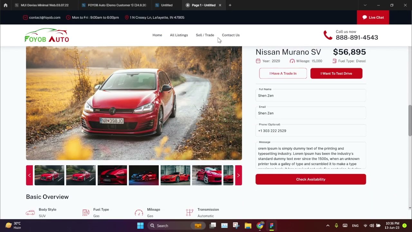
Task: Go to the Home menu item
Action: (157, 35)
